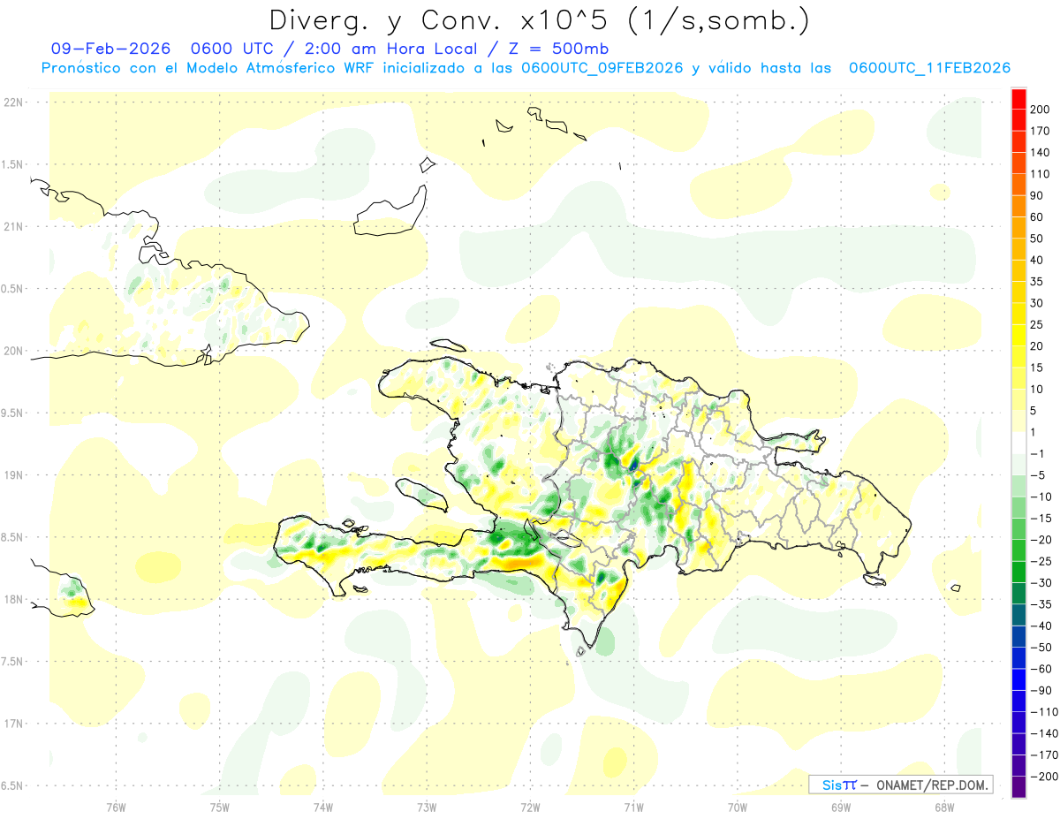Click the "18N" latitude label

[13, 599]
